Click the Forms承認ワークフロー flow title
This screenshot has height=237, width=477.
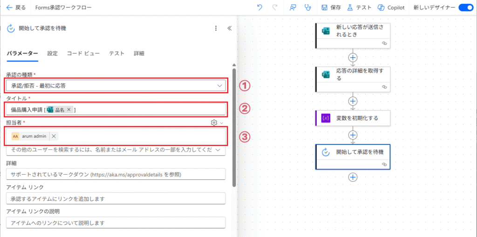point(63,7)
